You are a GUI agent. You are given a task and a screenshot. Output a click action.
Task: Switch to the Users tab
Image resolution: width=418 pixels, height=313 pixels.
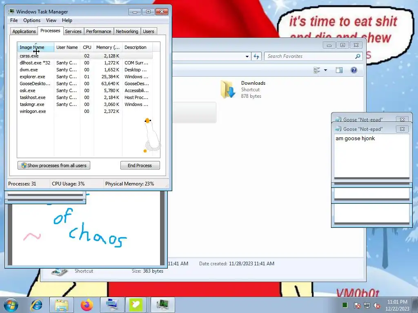pyautogui.click(x=149, y=31)
